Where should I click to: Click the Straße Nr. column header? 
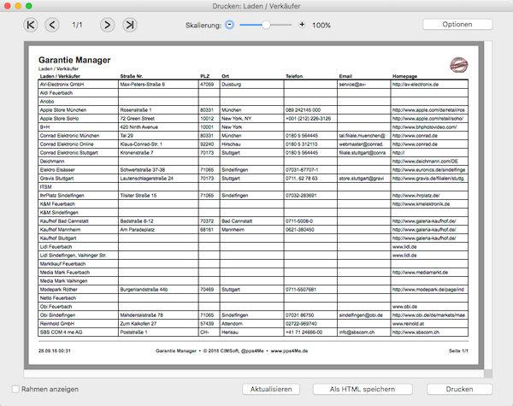tap(132, 76)
